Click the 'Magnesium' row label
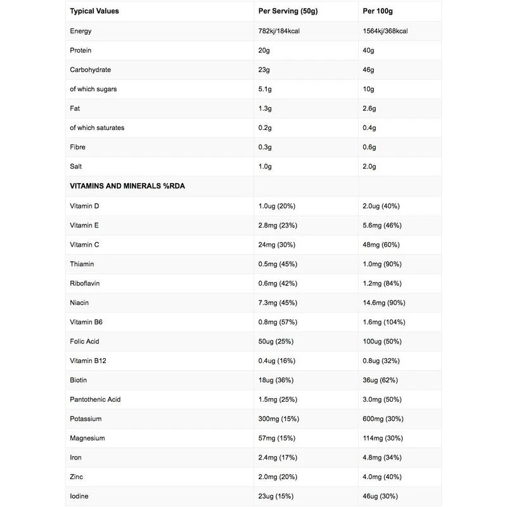The height and width of the screenshot is (507, 507). (x=87, y=438)
